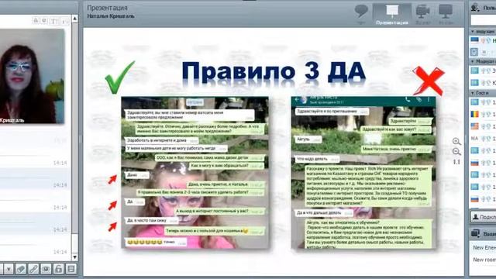Select the guest with the US flag

(x=482, y=126)
